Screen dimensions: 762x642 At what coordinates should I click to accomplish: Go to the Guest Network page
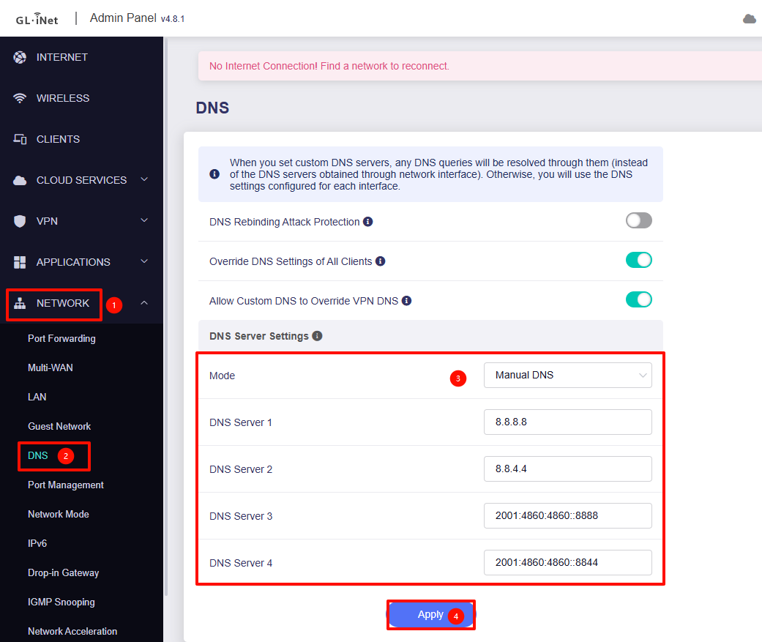[x=59, y=426]
